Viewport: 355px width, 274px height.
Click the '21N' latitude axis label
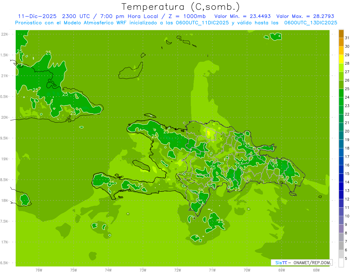pyautogui.click(x=5, y=76)
